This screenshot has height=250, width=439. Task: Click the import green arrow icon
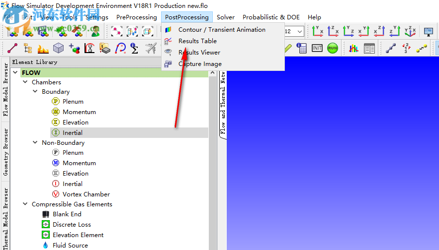62,31
